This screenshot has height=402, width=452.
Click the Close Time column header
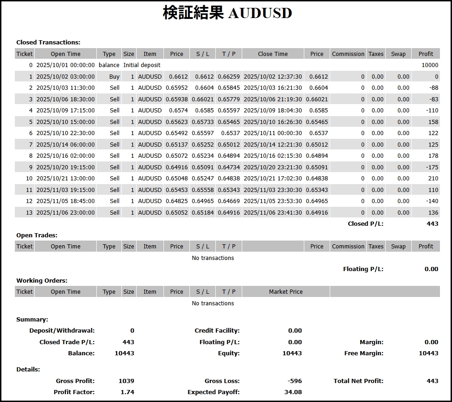(273, 54)
